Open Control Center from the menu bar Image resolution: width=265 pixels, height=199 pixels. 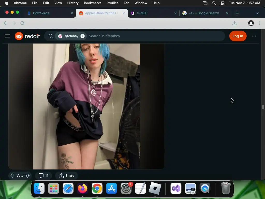point(223,3)
